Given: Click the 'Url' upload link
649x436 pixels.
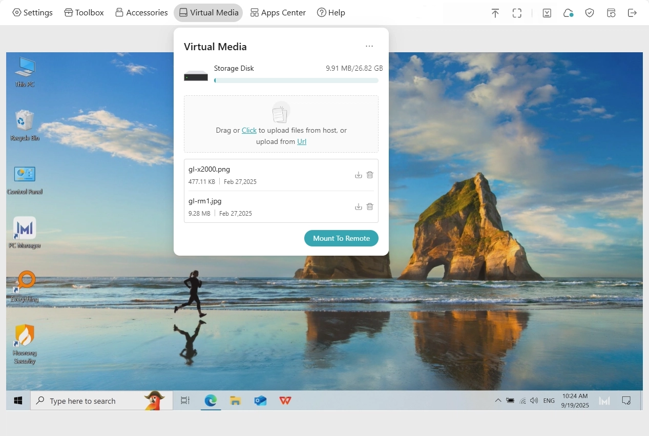Looking at the screenshot, I should point(302,142).
